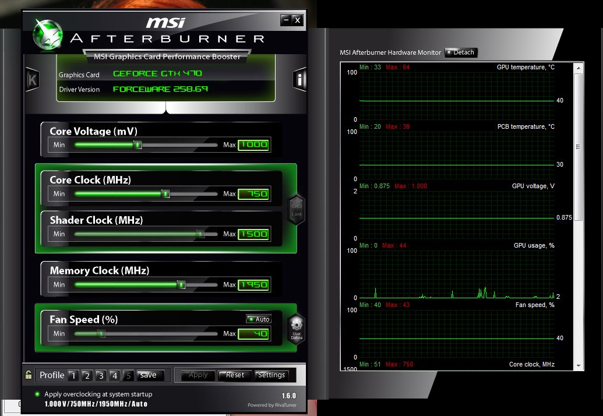This screenshot has height=416, width=603.
Task: Select profile slot 5
Action: [128, 376]
